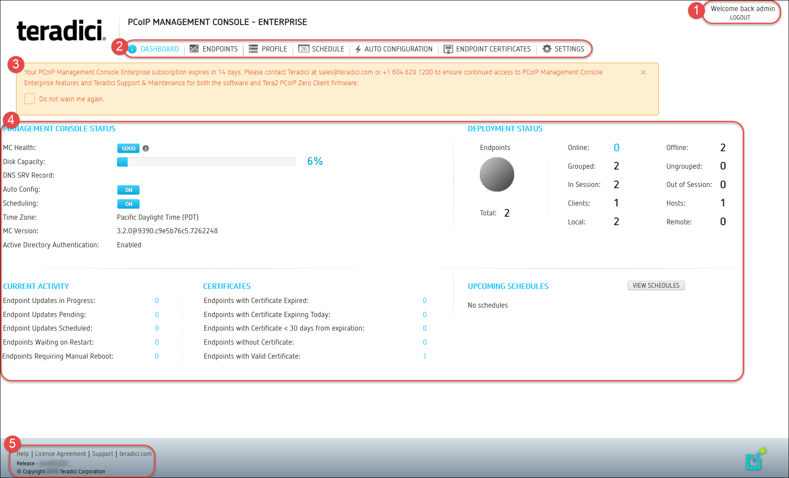Open the ENDPOINTS tab
This screenshot has height=478, width=789.
click(x=220, y=49)
